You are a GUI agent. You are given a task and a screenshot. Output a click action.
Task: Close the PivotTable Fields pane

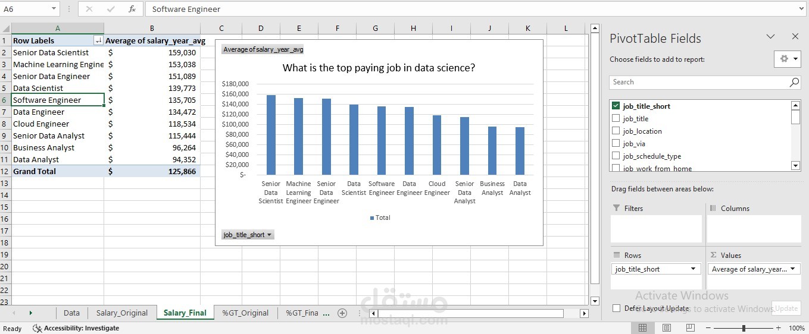click(795, 37)
